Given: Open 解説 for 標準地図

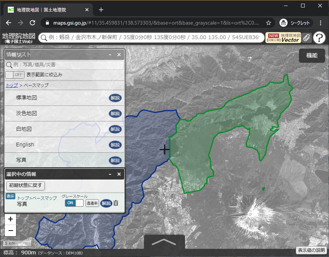Looking at the screenshot, I should 115,98.
